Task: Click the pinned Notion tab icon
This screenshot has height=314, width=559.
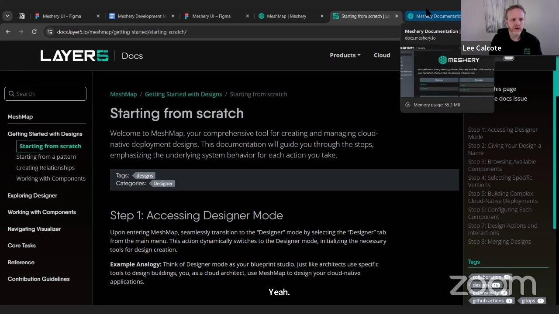Action: (22, 16)
